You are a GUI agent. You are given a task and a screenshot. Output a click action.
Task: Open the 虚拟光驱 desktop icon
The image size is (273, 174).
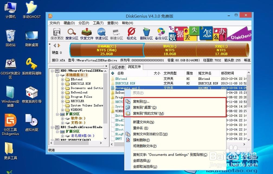point(32,123)
